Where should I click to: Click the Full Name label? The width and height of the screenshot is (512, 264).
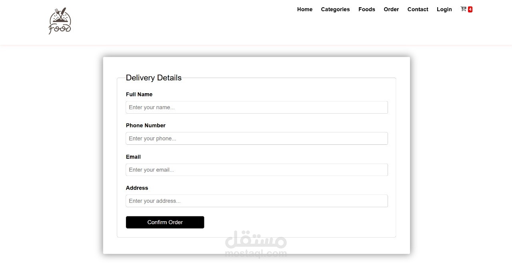[139, 94]
